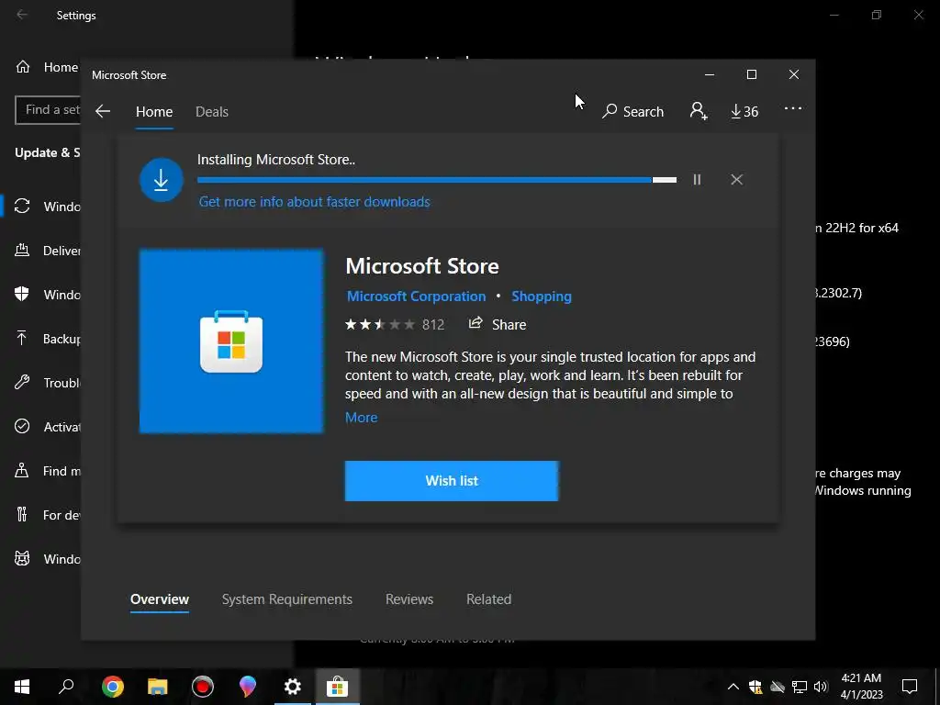The image size is (940, 705).
Task: Open Backup in Settings sidebar
Action: coord(47,339)
